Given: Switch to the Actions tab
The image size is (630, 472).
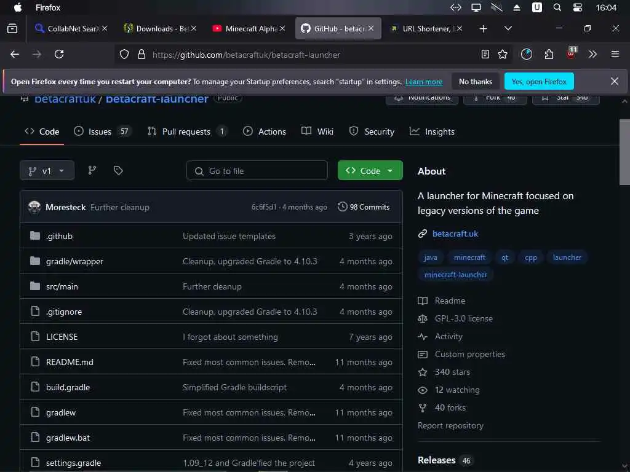Looking at the screenshot, I should (265, 132).
